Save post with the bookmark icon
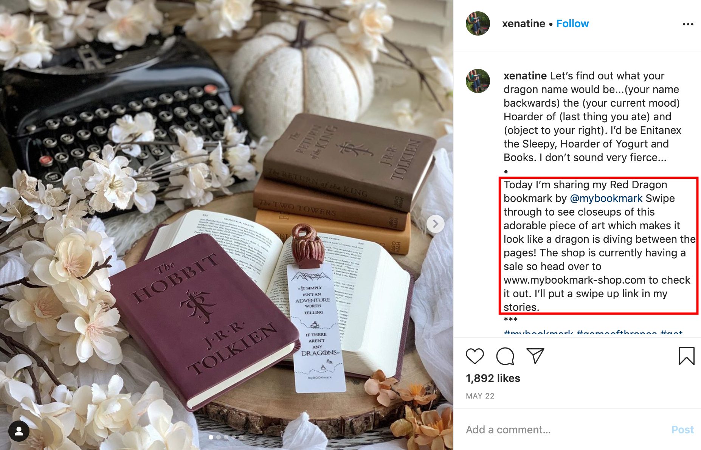 (x=686, y=356)
